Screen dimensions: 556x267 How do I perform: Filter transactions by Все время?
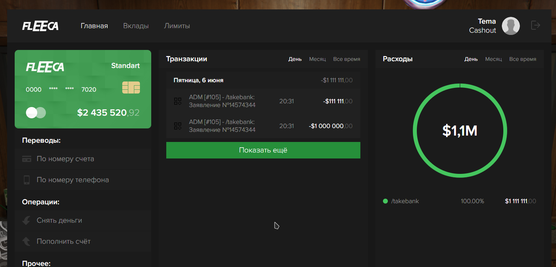click(346, 59)
